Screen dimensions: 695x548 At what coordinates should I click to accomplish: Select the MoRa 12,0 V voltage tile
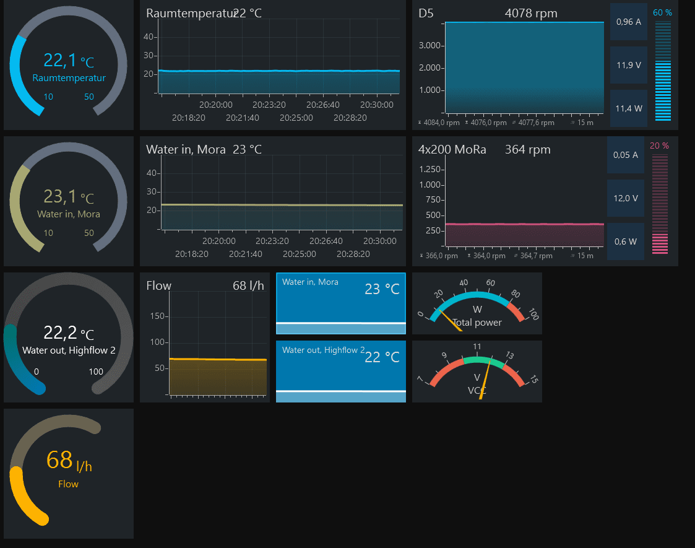pos(626,198)
